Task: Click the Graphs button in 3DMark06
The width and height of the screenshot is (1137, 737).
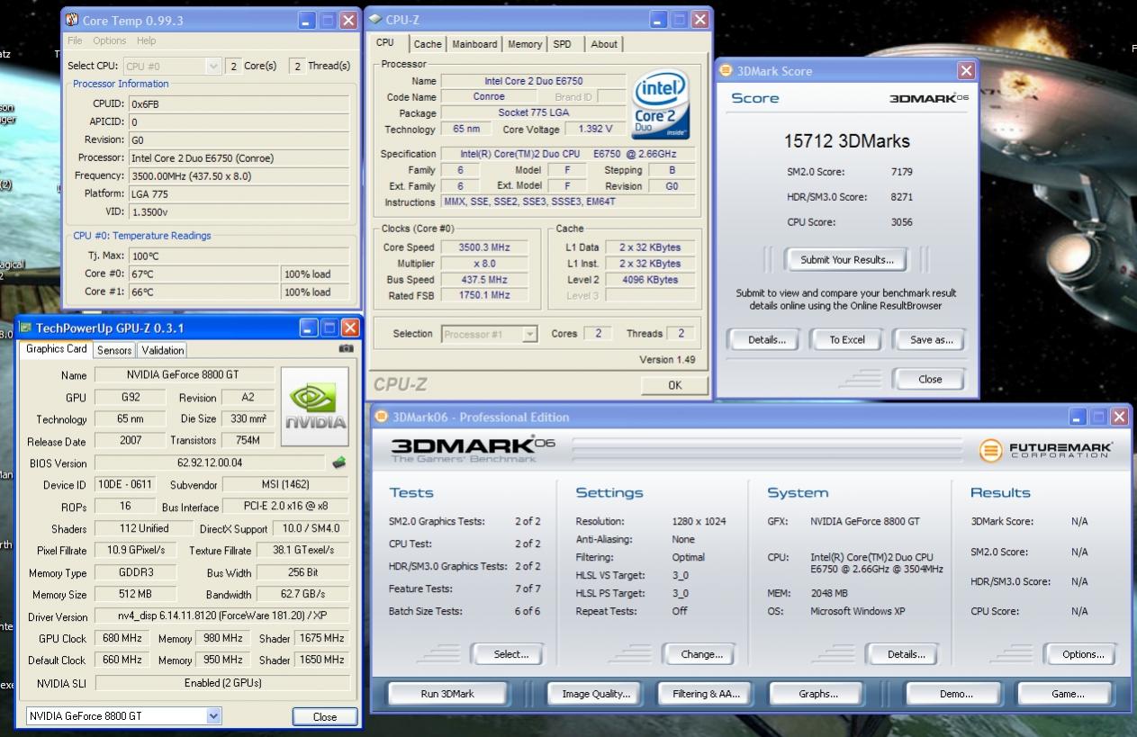Action: (817, 694)
